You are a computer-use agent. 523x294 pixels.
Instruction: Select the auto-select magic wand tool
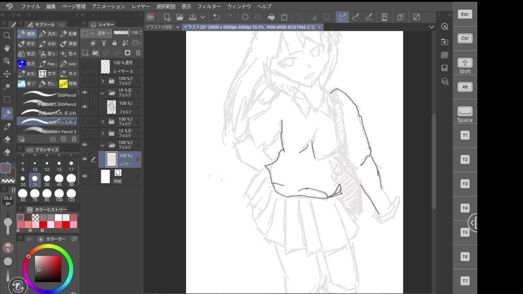point(7,87)
